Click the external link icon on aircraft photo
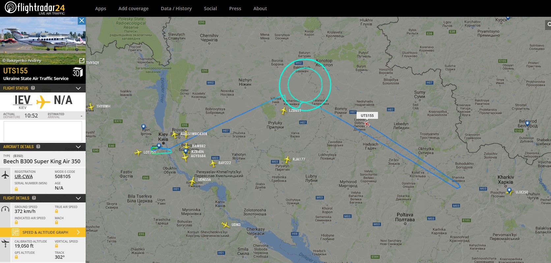This screenshot has height=263, width=551. [82, 61]
